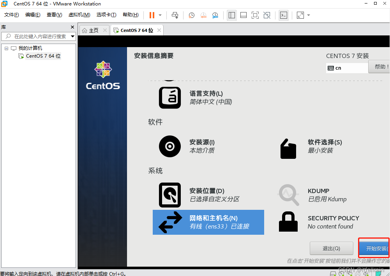Screen dimensions: 390x276
Task: Close the 库 library panel
Action: point(72,27)
